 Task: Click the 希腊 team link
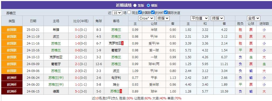tap(56, 30)
